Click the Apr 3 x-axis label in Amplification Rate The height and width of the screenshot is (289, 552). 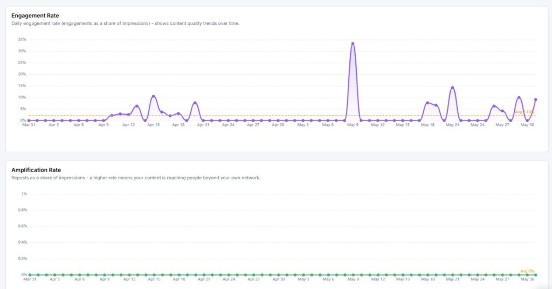click(x=54, y=279)
